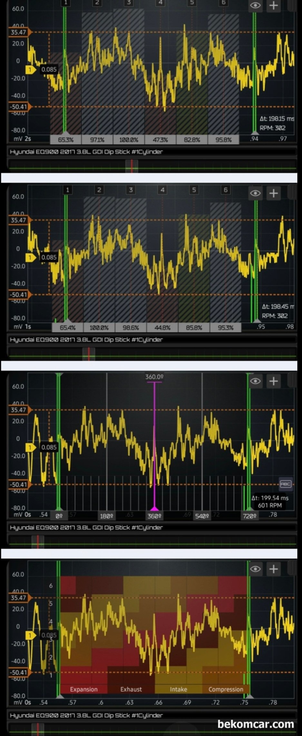Click red position marker in top chart timeline
This screenshot has height=736, width=302.
pos(132,166)
